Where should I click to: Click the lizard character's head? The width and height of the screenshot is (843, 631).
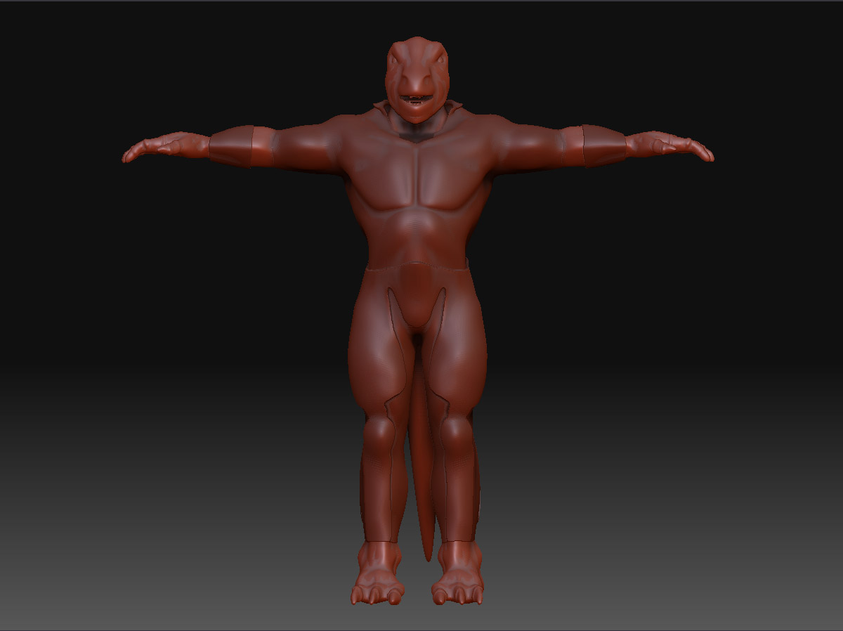pyautogui.click(x=417, y=79)
